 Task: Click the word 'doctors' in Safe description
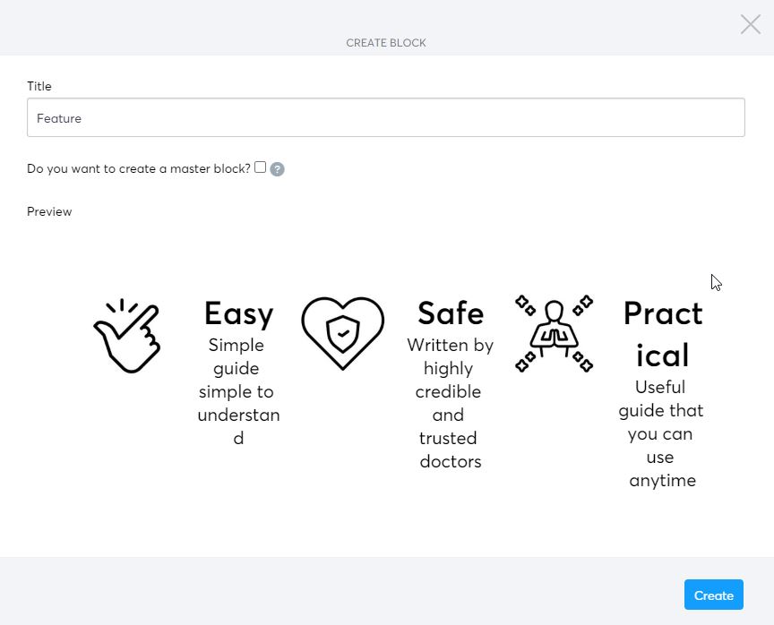[451, 462]
